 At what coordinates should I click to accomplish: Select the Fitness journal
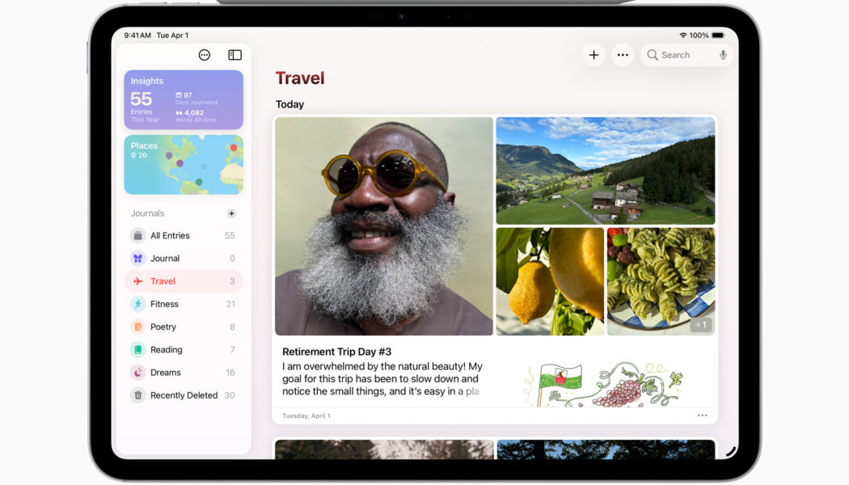point(164,304)
